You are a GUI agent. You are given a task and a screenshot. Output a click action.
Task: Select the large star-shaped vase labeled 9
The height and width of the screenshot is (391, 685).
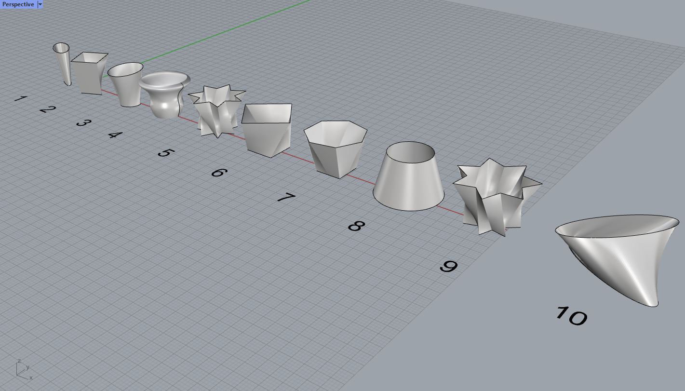[x=497, y=197]
